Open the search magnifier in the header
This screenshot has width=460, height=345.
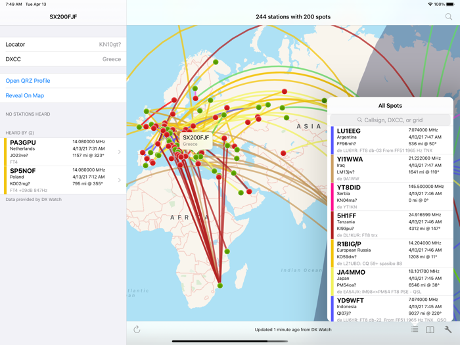pos(448,16)
